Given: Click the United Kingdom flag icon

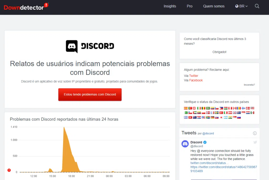Looking at the screenshot, I should point(235,113).
